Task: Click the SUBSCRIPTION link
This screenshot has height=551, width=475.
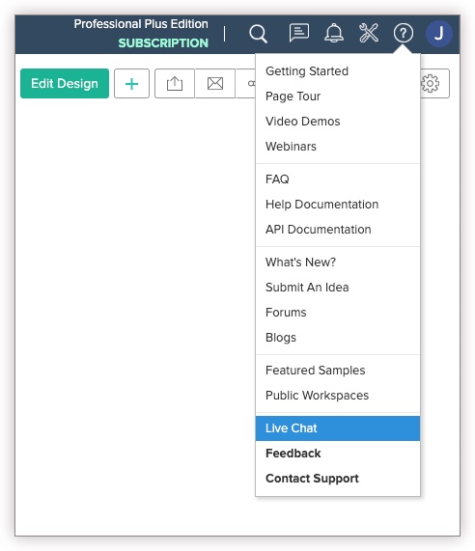Action: coord(163,42)
